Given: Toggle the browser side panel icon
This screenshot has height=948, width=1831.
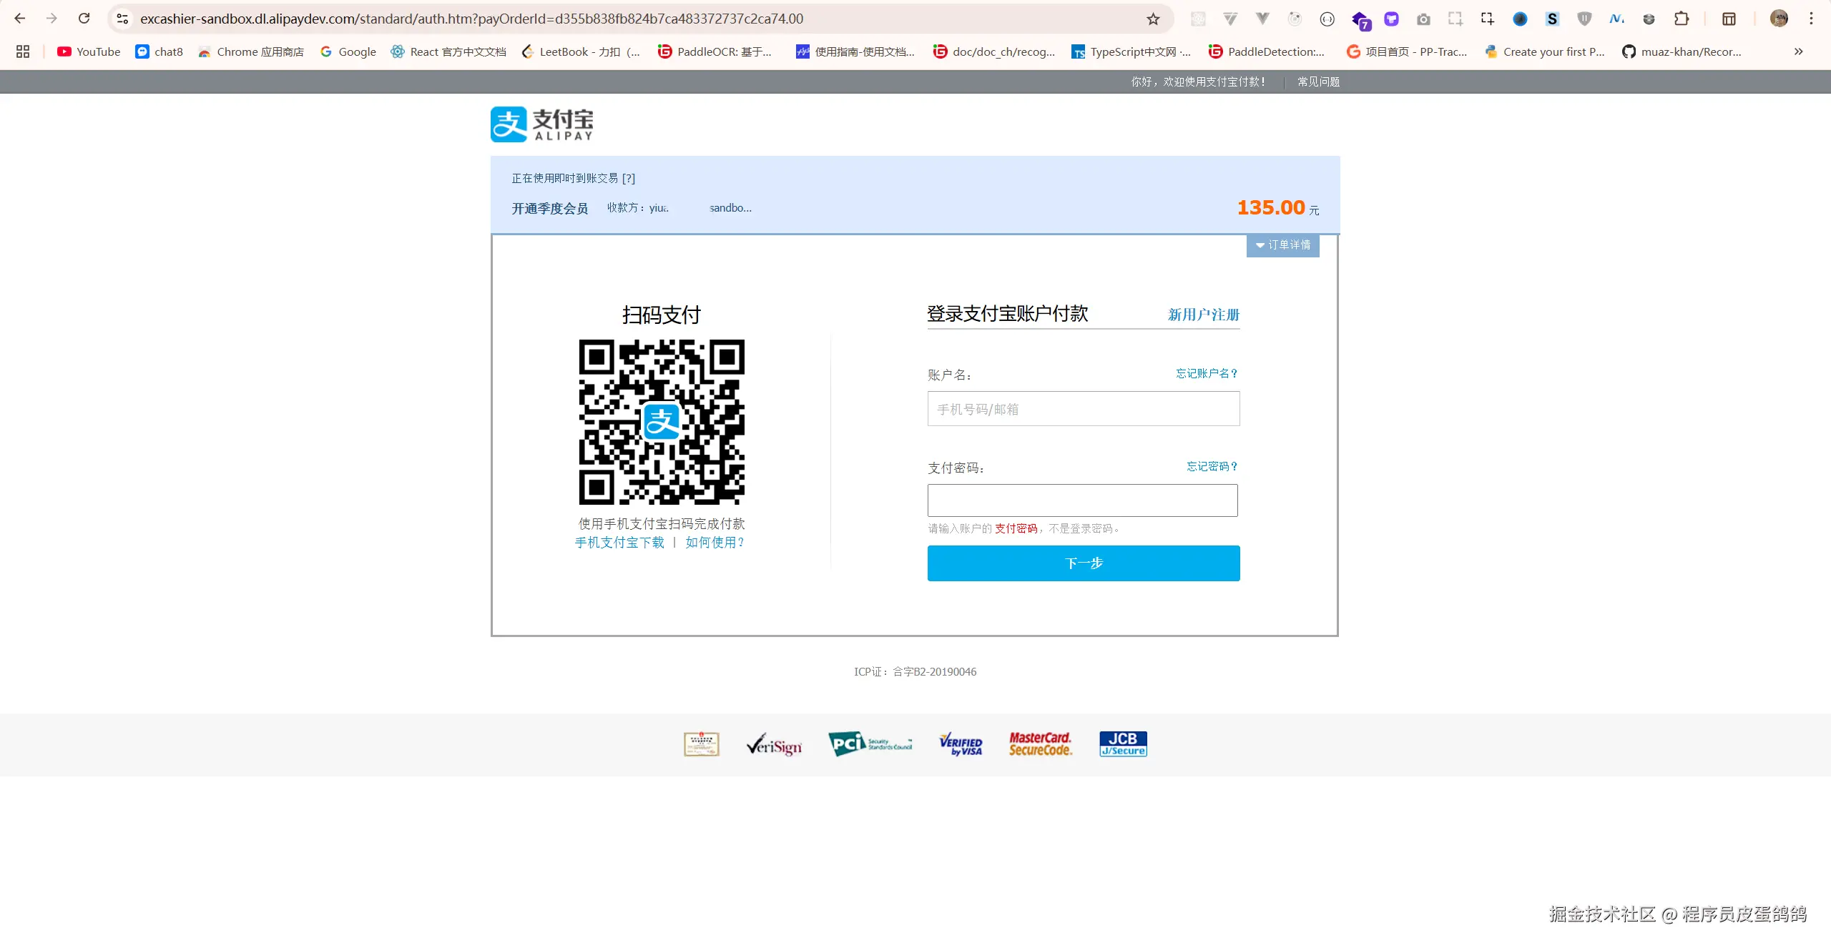Looking at the screenshot, I should click(1729, 19).
